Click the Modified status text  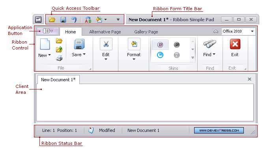(107, 130)
